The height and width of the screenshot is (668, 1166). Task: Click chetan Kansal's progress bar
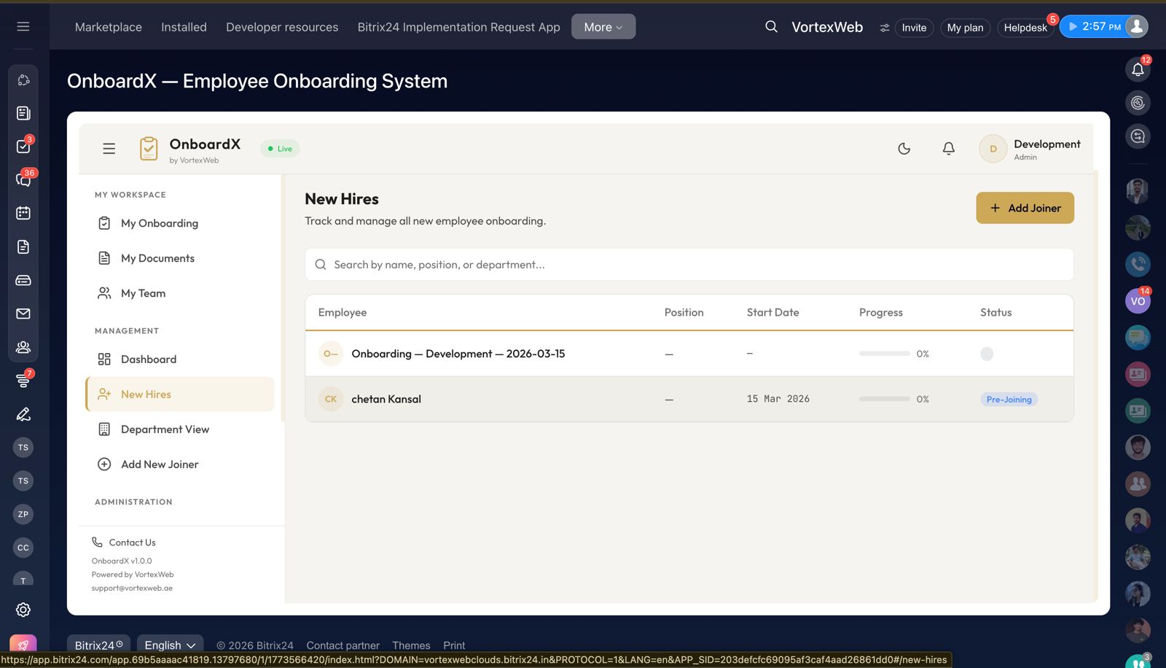click(884, 399)
